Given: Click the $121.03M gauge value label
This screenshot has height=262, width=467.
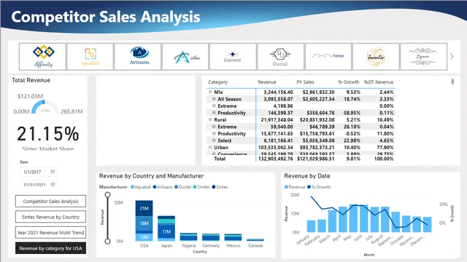Looking at the screenshot, I should pos(30,96).
